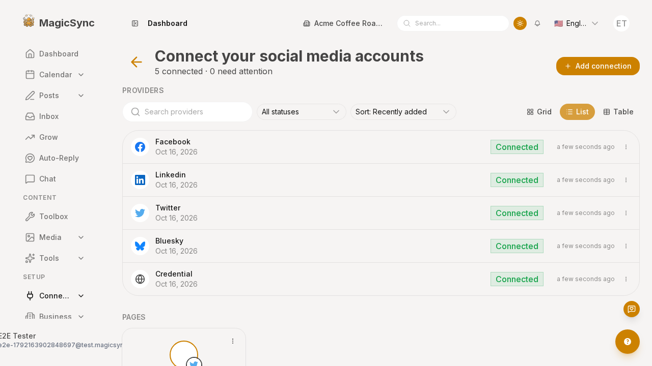Click the Add connection button

pyautogui.click(x=598, y=66)
